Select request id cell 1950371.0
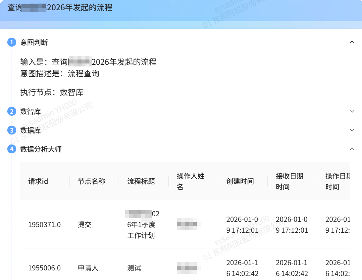This screenshot has width=362, height=280. [x=44, y=225]
